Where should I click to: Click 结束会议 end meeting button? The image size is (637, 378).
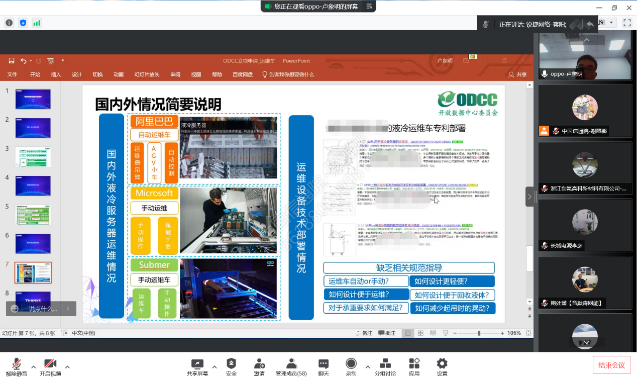[x=611, y=365]
